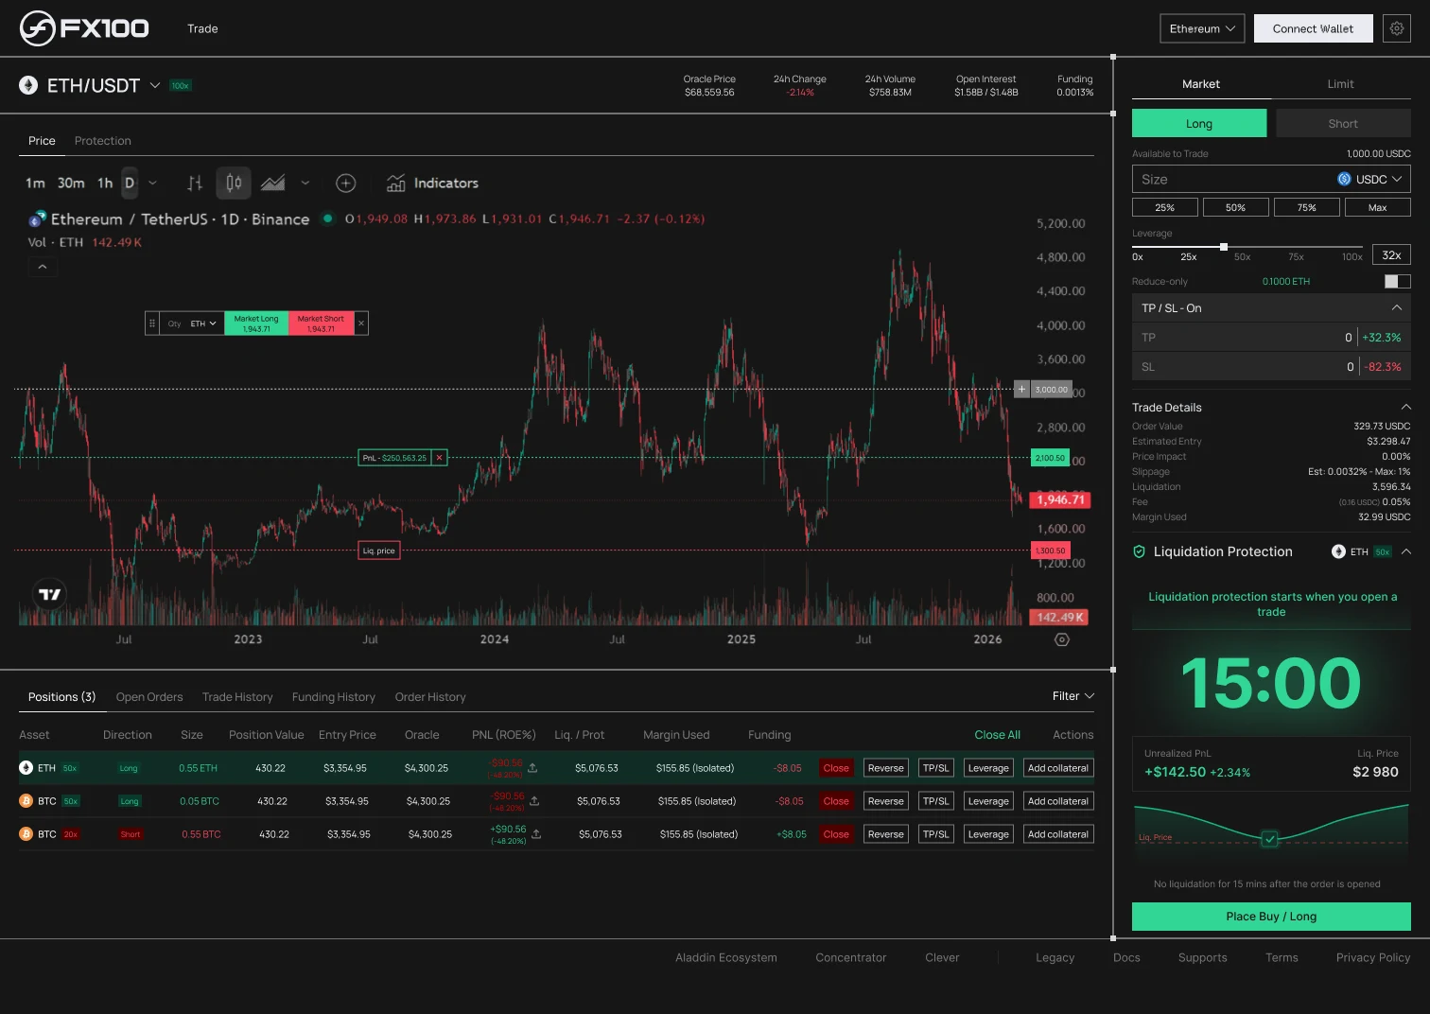Image resolution: width=1430 pixels, height=1014 pixels.
Task: Select the candlestick chart style icon
Action: (234, 184)
